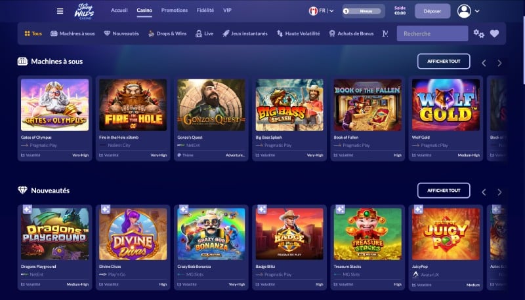The image size is (525, 300).
Task: Show favorites with the heart icon
Action: pos(495,33)
